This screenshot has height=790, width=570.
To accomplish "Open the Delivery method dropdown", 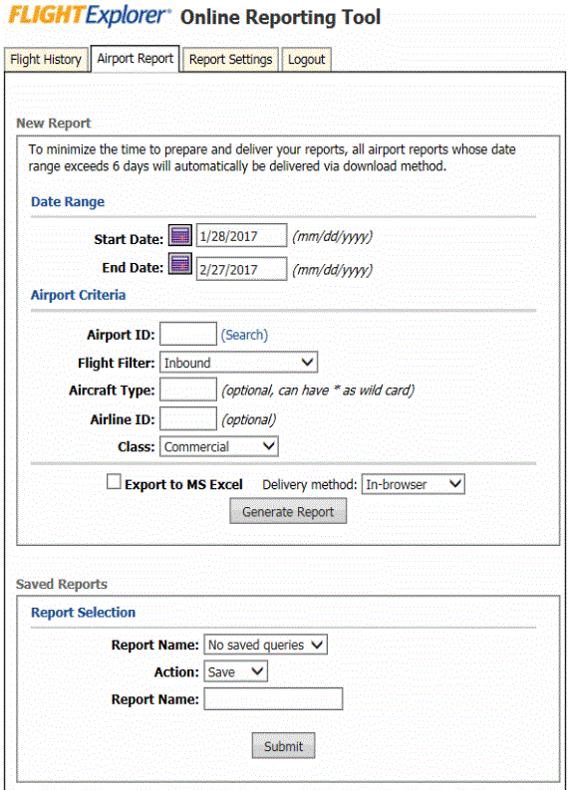I will (414, 484).
